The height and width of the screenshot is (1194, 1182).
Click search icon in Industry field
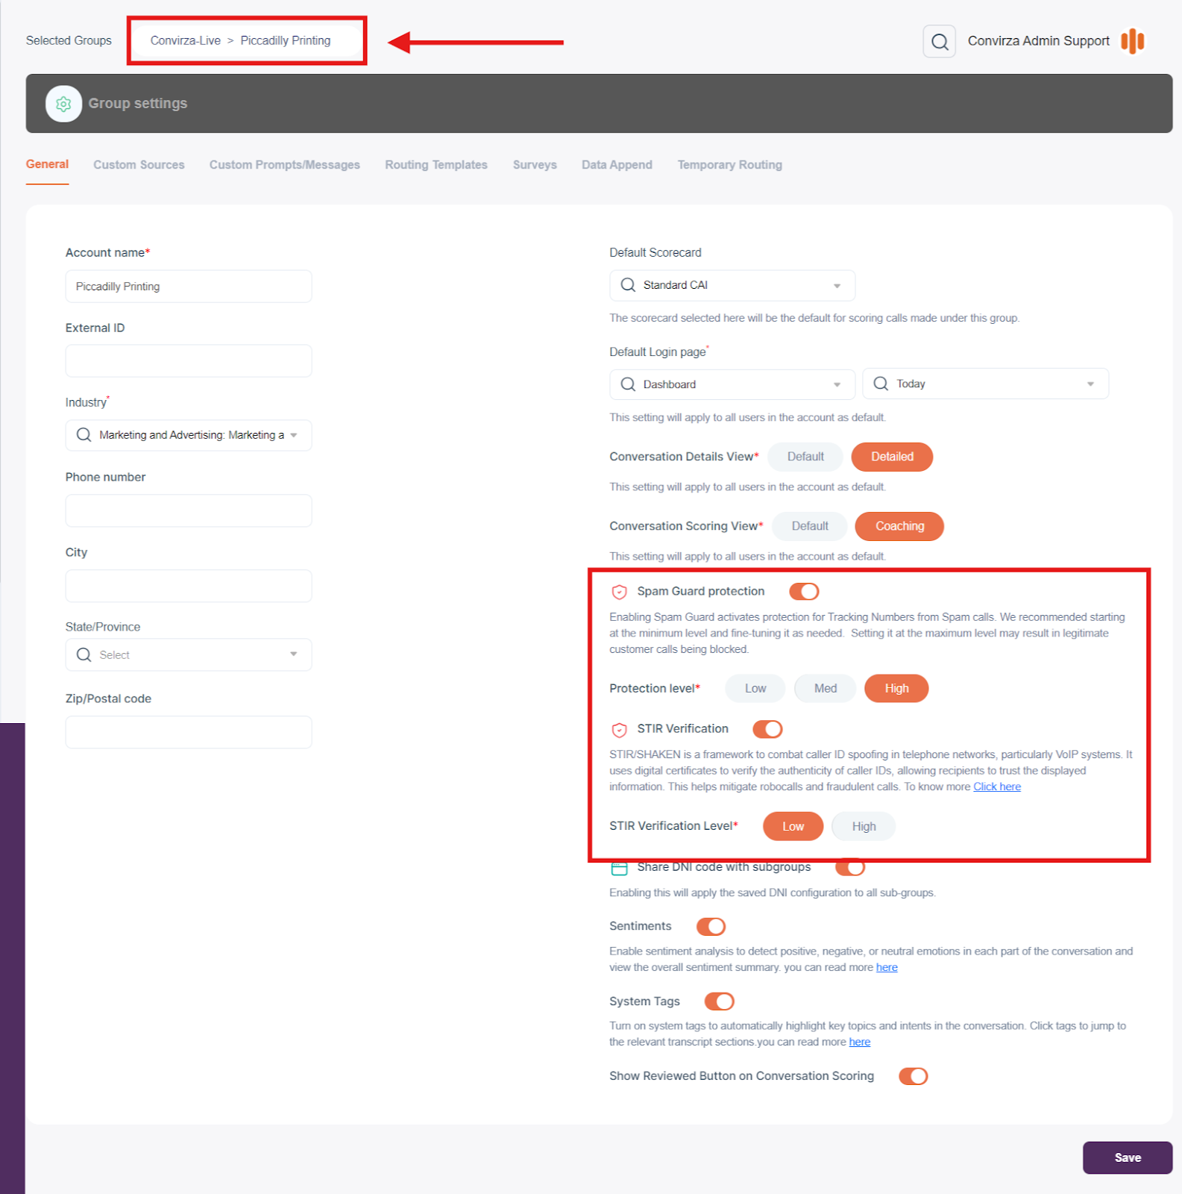pyautogui.click(x=84, y=435)
